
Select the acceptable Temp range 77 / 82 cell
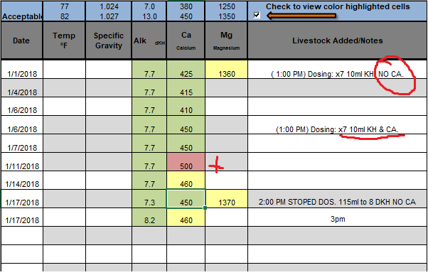coord(64,11)
